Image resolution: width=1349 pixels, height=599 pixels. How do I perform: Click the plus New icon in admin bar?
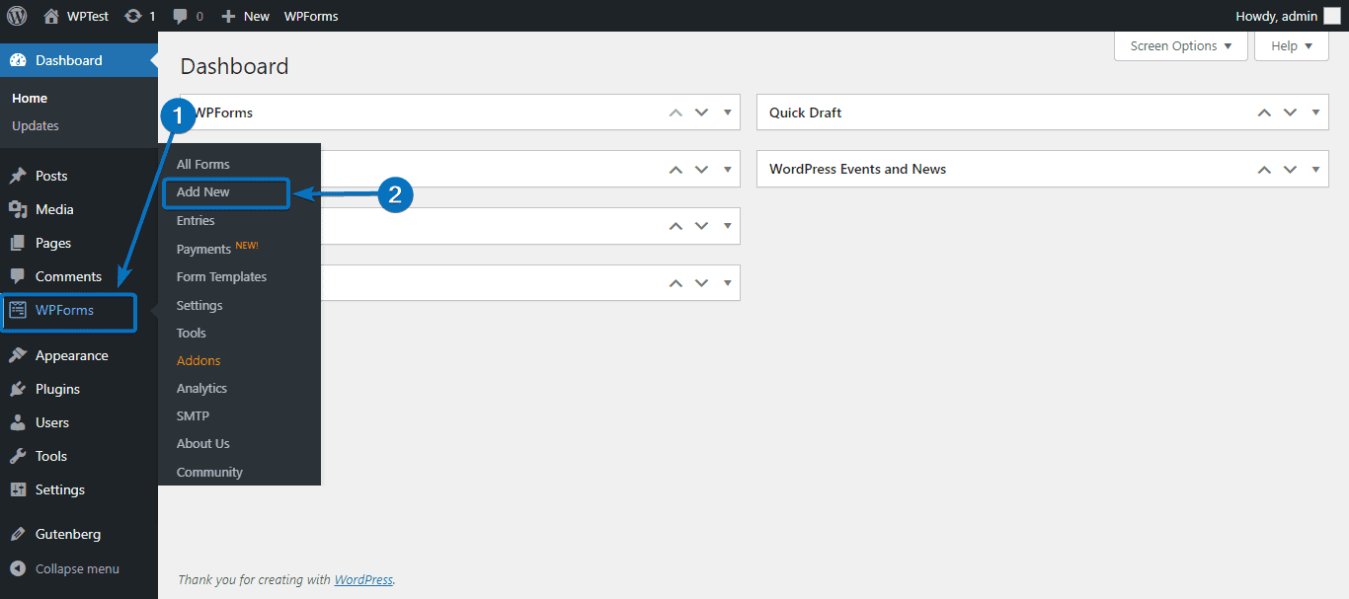[x=228, y=16]
